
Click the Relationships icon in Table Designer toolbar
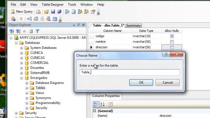click(29, 19)
